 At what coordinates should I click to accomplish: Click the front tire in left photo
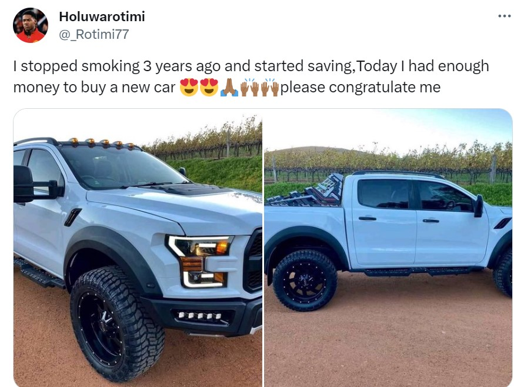coord(118,323)
